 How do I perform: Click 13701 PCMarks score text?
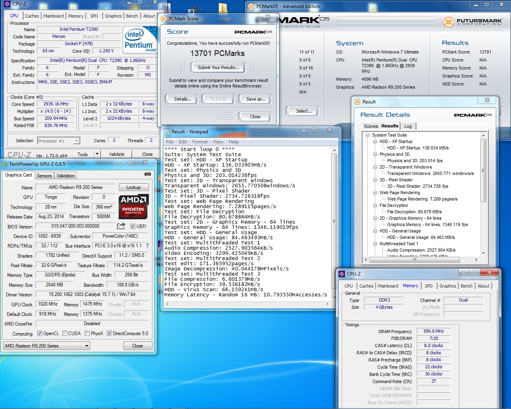(217, 53)
